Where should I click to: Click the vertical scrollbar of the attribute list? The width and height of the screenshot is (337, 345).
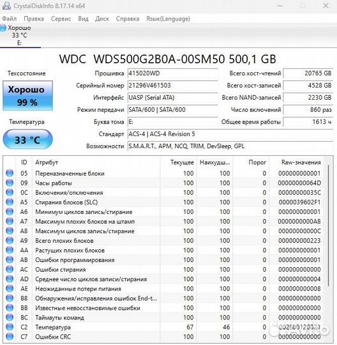pos(328,226)
